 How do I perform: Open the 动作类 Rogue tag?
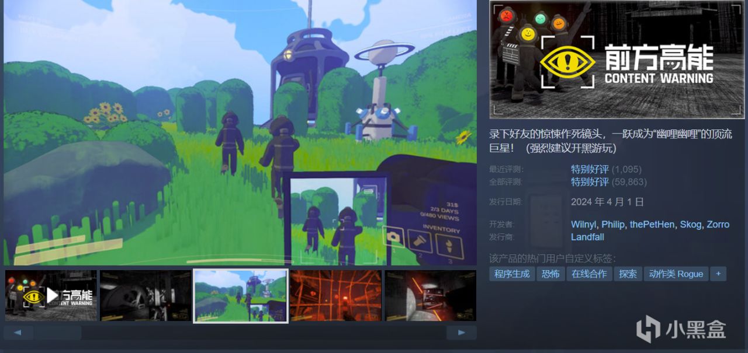676,274
